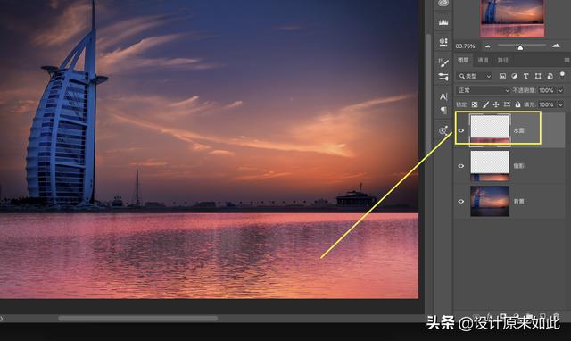The width and height of the screenshot is (571, 341).
Task: Switch to the 通道 (Channels) tab
Action: [x=483, y=60]
